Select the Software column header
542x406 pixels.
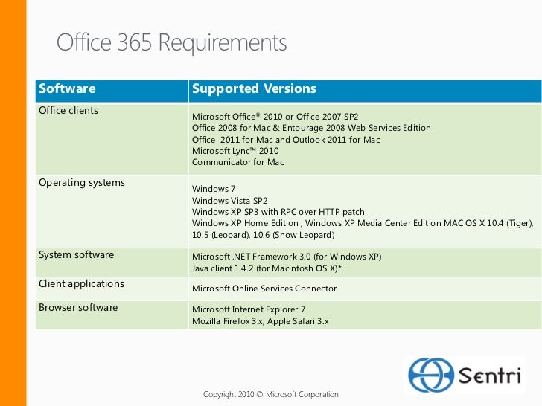(67, 88)
